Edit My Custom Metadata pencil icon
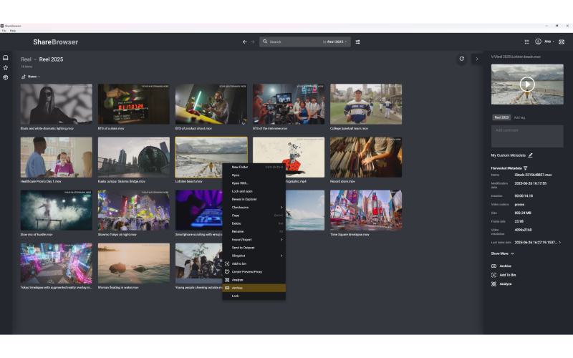573x358 pixels. 531,155
